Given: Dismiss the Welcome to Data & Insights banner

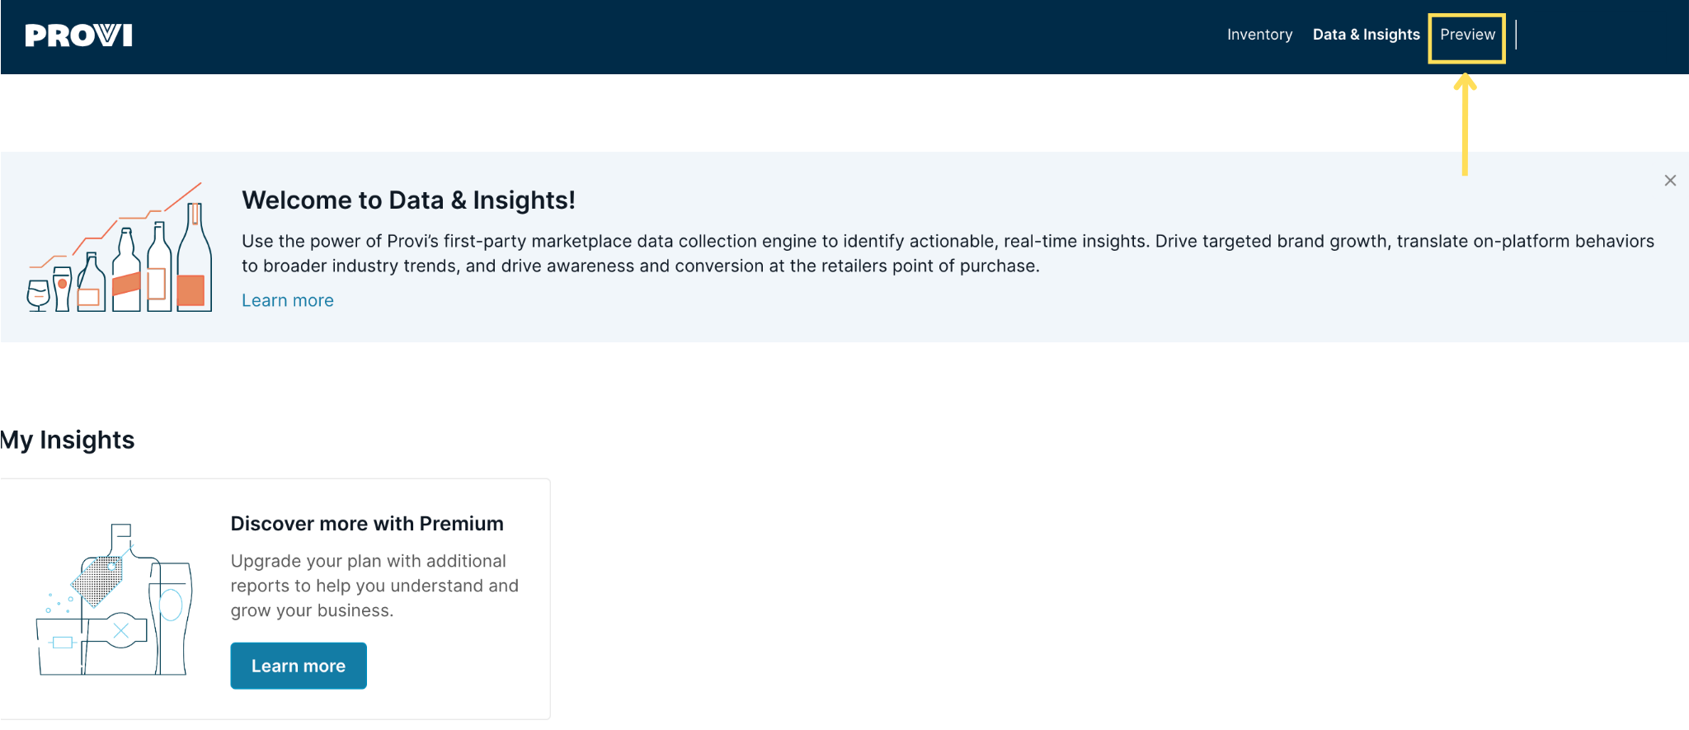Looking at the screenshot, I should click(1670, 180).
